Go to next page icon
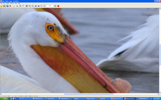 [45, 6]
